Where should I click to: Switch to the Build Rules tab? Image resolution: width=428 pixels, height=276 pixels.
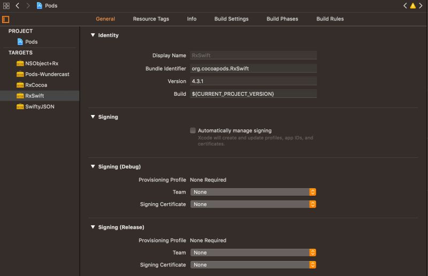tap(330, 19)
